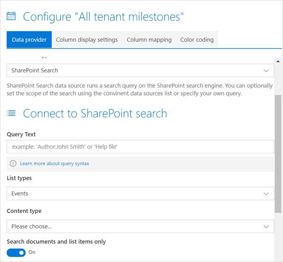Open the Content type Please choose dropdown
This screenshot has height=262, width=283.
point(140,226)
